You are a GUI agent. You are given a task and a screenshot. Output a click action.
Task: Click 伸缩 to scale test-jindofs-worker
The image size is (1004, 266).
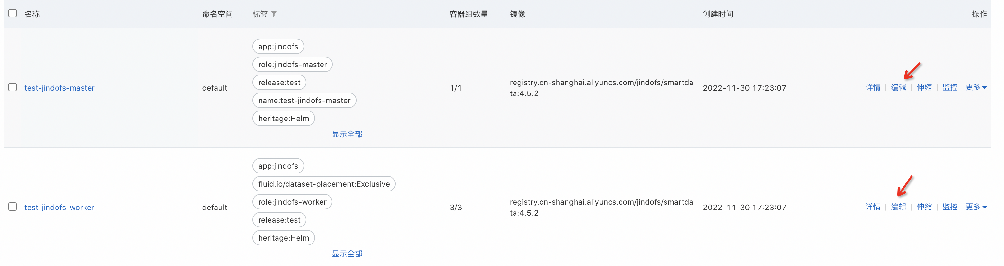pyautogui.click(x=924, y=207)
